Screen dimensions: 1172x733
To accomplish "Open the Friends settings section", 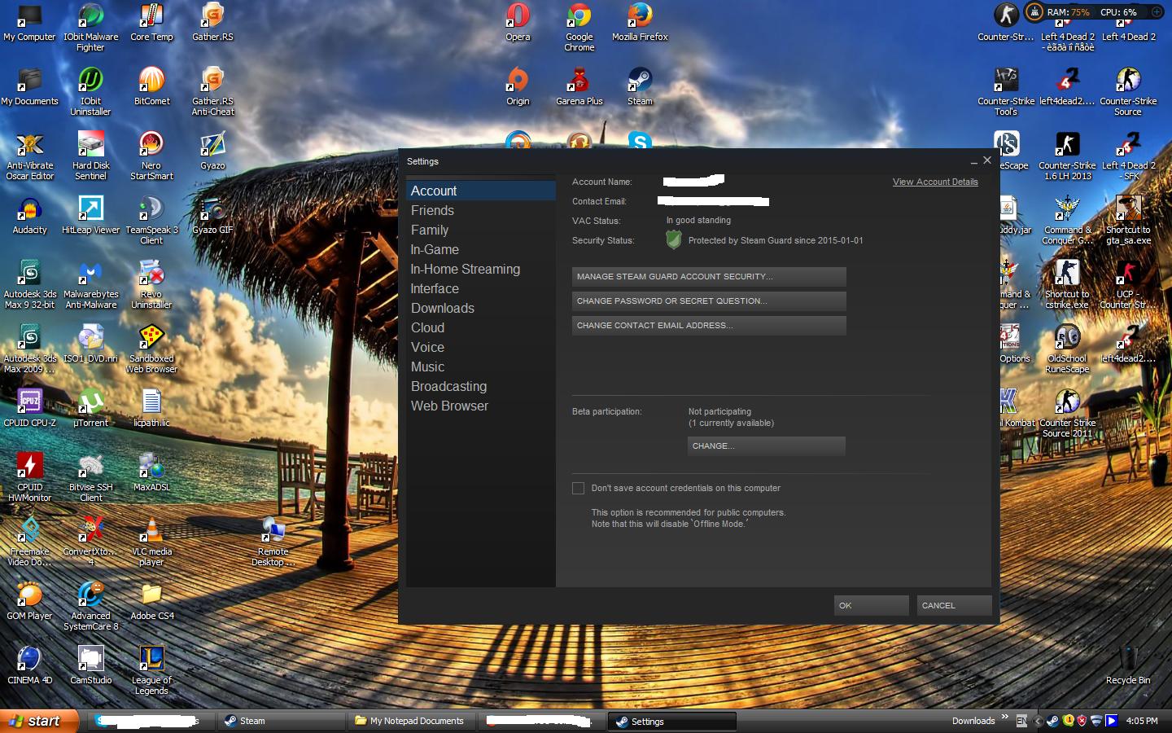I will (x=481, y=210).
